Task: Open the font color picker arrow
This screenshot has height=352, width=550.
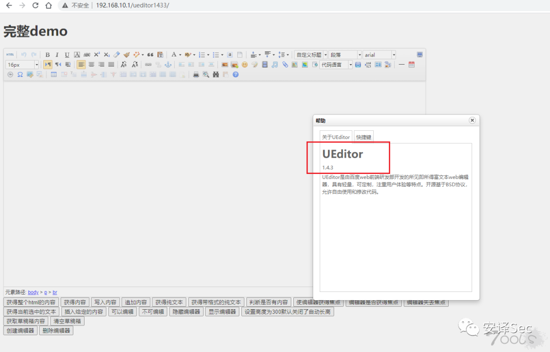Action: click(x=180, y=55)
